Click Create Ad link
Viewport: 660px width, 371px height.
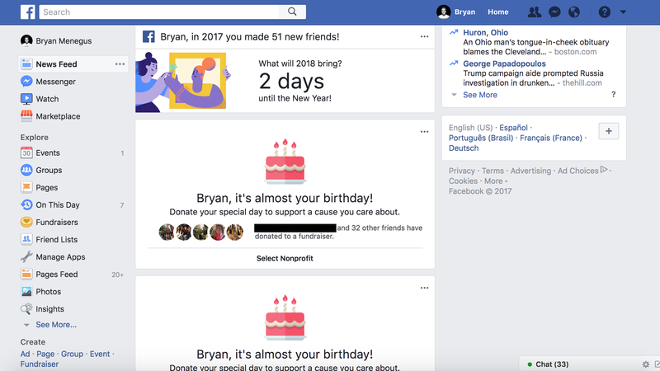point(25,354)
